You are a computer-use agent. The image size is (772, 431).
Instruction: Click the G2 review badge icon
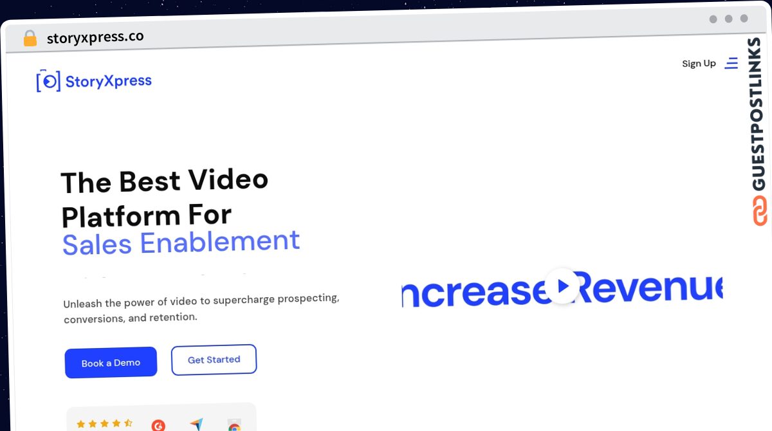(x=158, y=425)
